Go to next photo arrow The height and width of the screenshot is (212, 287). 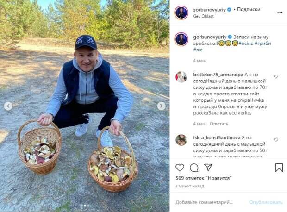pos(161,106)
